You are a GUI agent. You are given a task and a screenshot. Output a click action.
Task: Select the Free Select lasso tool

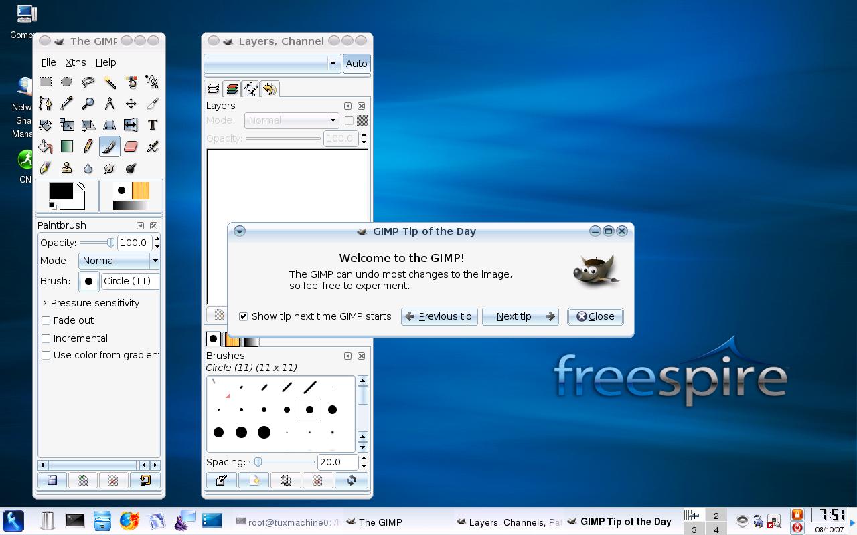point(88,82)
